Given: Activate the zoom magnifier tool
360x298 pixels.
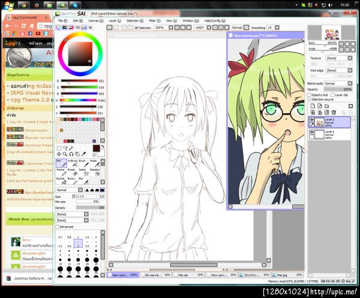Looking at the screenshot, I should 65,154.
